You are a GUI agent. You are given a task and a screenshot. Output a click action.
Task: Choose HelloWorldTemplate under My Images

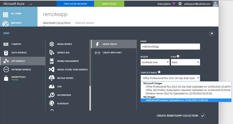tap(186, 100)
